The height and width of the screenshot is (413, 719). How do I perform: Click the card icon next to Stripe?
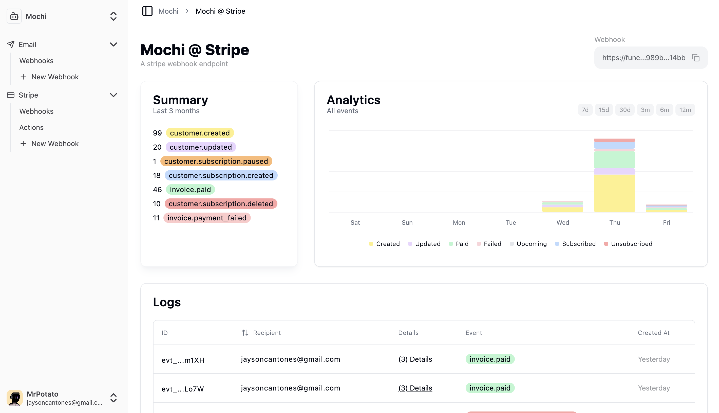[x=11, y=95]
